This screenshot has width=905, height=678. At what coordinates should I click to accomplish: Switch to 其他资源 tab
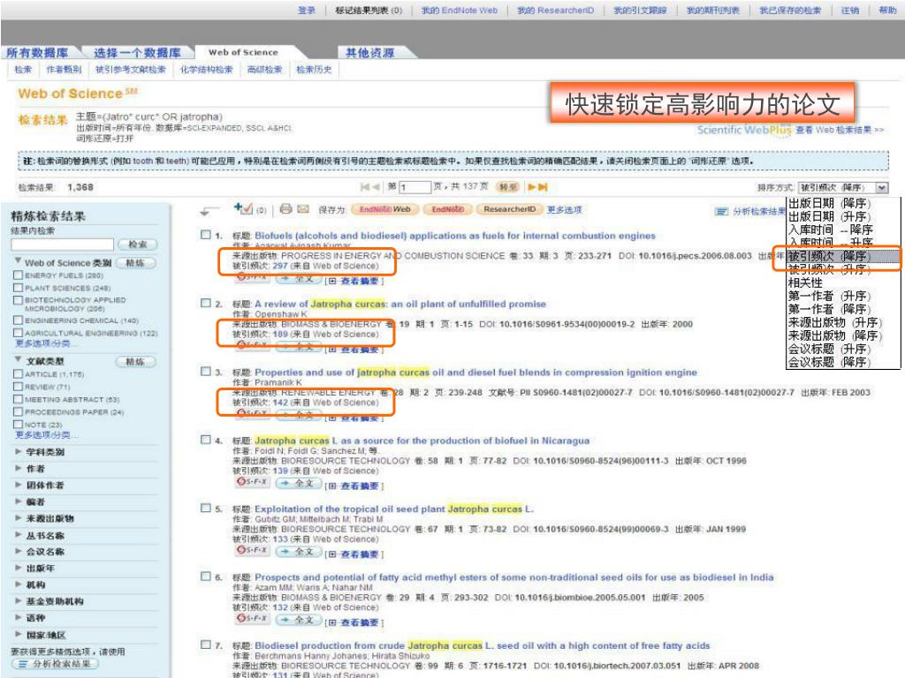pyautogui.click(x=370, y=52)
